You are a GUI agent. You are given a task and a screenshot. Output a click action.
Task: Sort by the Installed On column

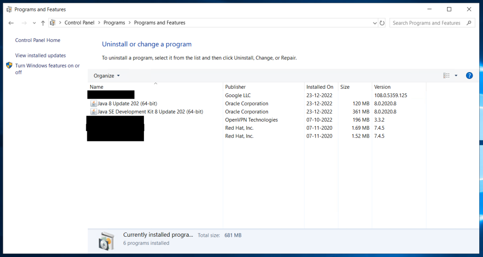pos(321,87)
